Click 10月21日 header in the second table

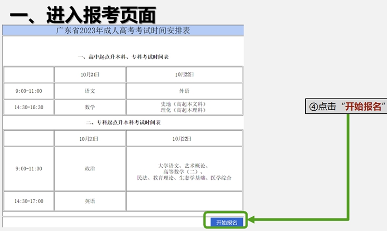pos(90,138)
